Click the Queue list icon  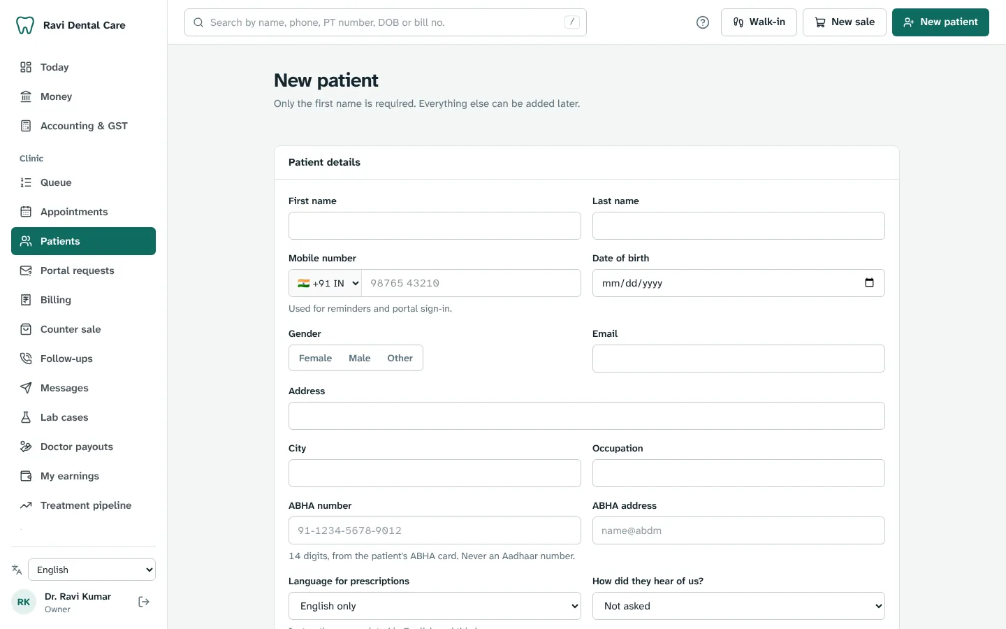(26, 182)
